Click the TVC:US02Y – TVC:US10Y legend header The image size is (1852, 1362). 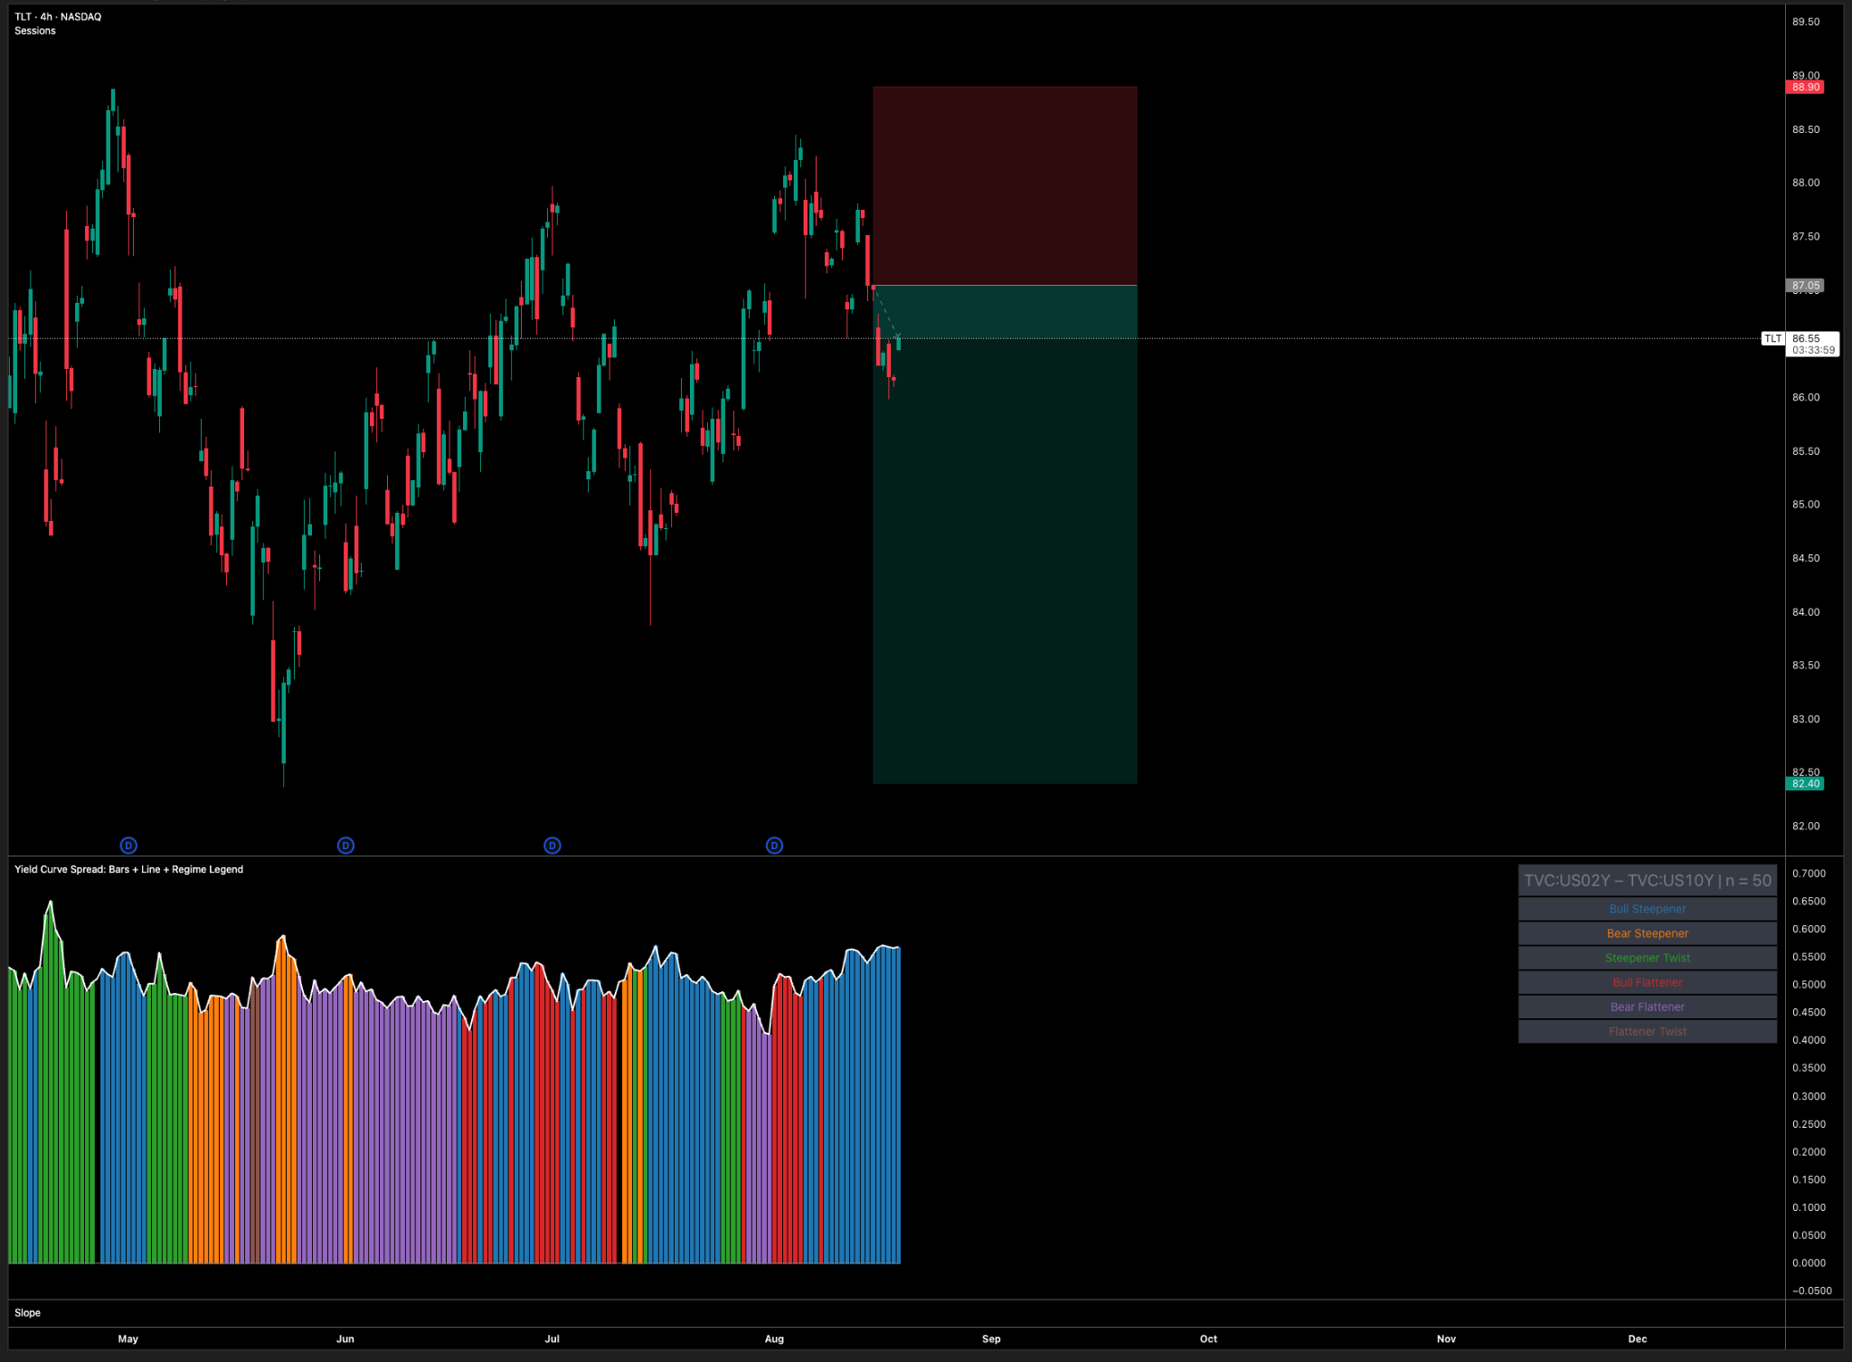coord(1647,880)
